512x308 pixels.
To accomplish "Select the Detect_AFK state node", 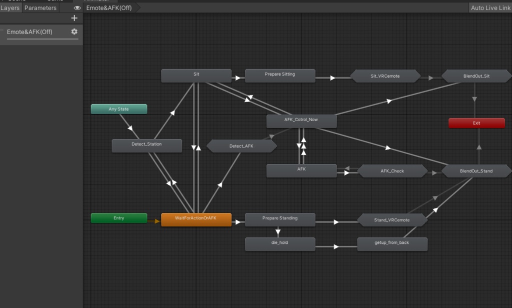I will pos(241,146).
